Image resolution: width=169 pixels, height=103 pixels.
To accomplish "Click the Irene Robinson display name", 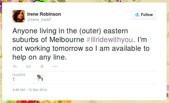I will tap(44, 14).
